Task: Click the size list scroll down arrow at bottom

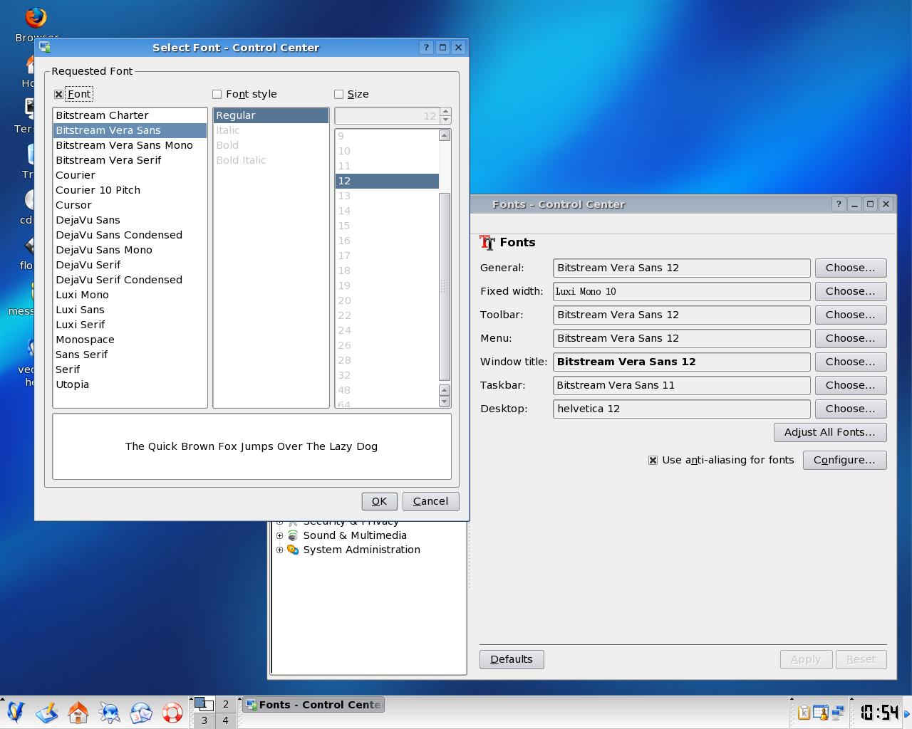Action: click(x=445, y=402)
